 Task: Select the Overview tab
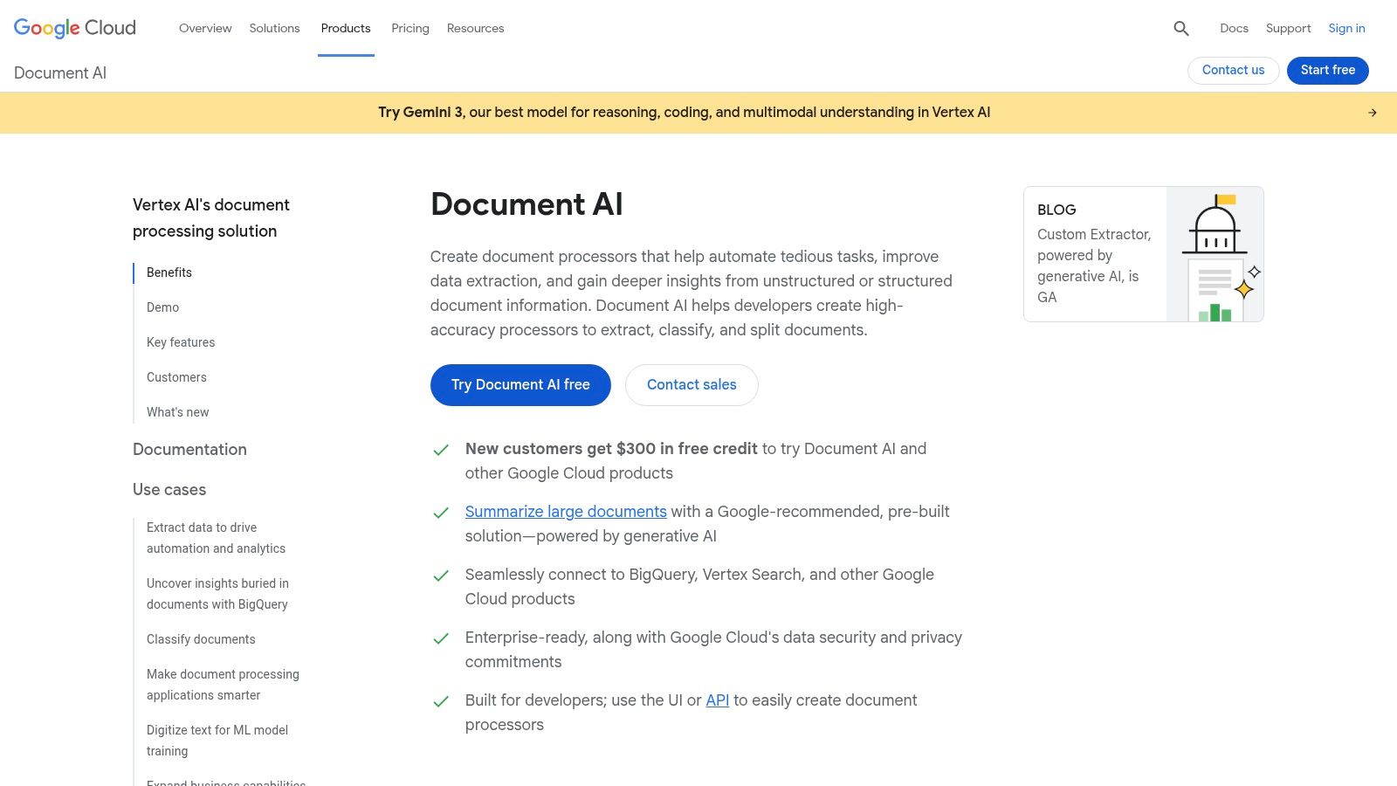tap(205, 28)
